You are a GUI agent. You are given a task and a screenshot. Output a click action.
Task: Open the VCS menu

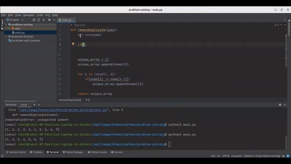(47, 15)
